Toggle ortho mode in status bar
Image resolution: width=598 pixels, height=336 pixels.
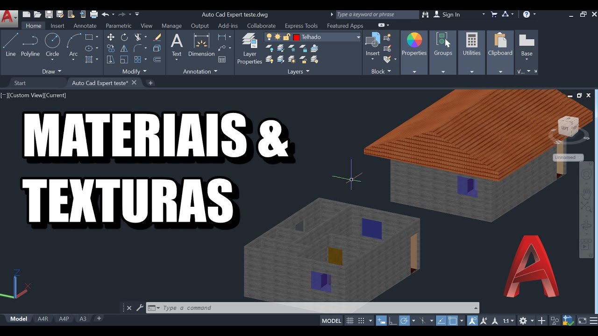point(393,321)
